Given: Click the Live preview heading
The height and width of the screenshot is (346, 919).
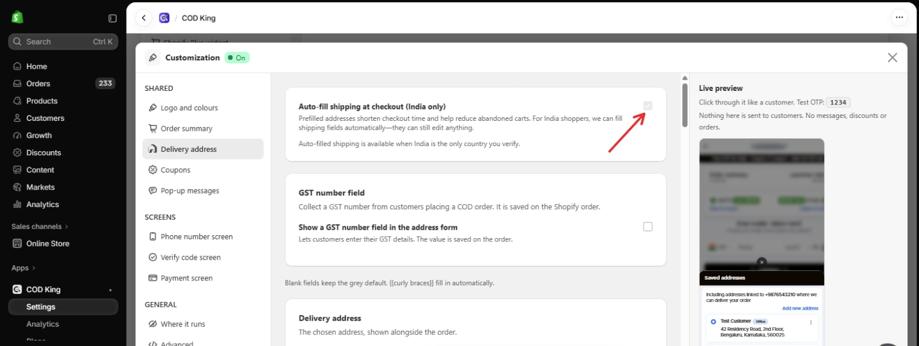Looking at the screenshot, I should tap(721, 88).
